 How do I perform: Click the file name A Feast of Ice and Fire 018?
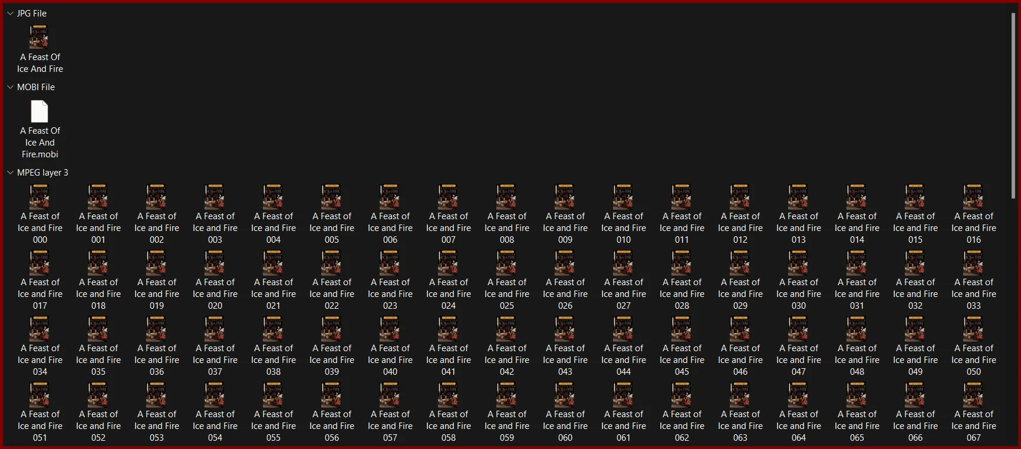[98, 294]
